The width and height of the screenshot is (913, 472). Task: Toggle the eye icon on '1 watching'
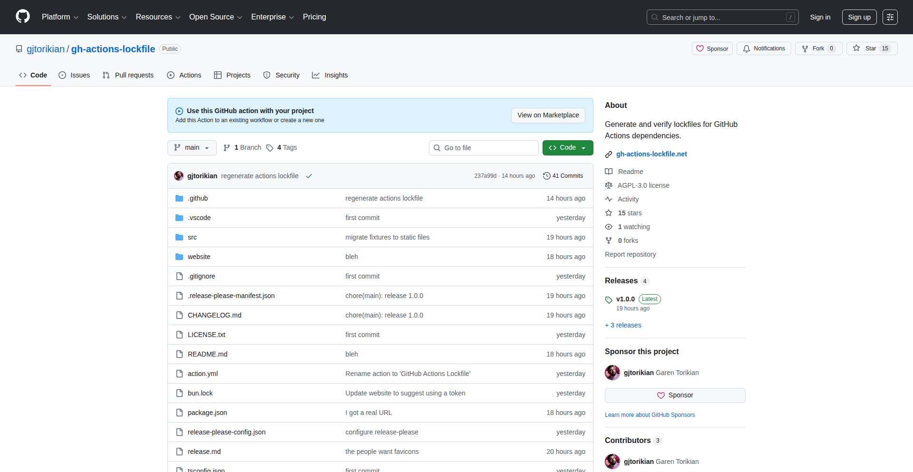pos(609,227)
